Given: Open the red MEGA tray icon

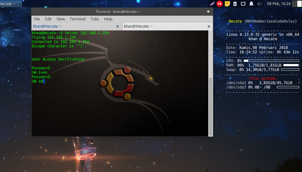Looking at the screenshot, I should 219,4.
